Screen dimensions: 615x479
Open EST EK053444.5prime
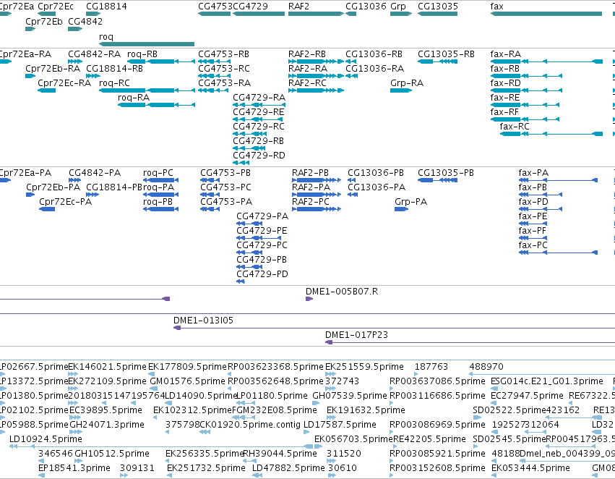pos(530,468)
